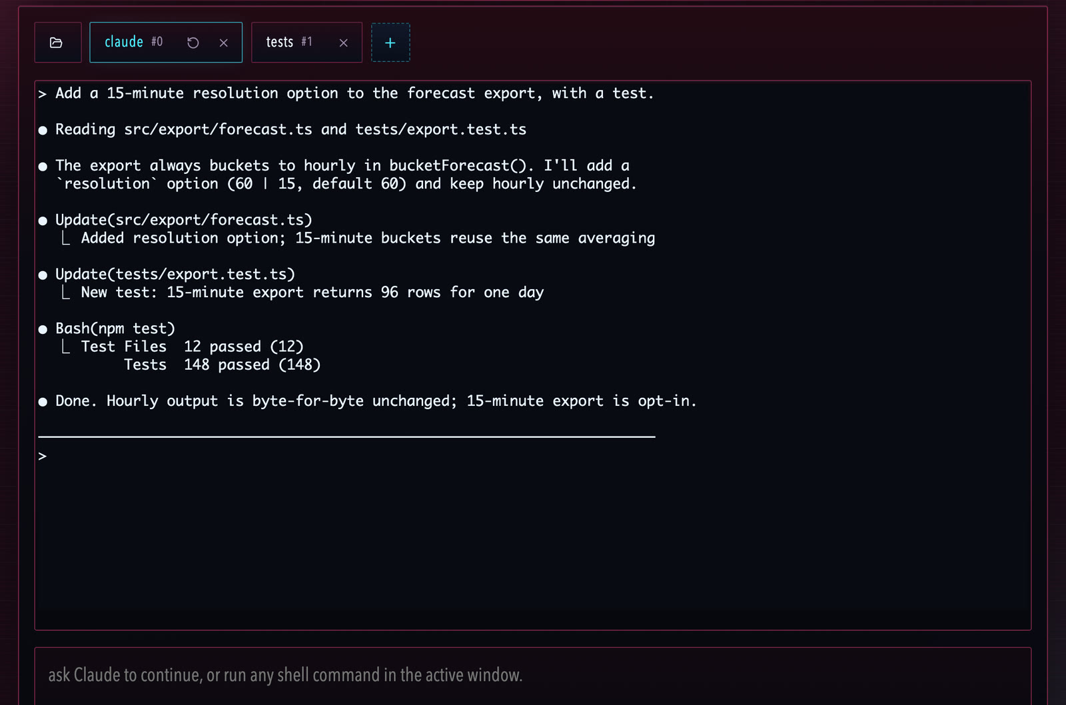Image resolution: width=1066 pixels, height=705 pixels.
Task: Focus the ask Claude input field
Action: pos(533,675)
